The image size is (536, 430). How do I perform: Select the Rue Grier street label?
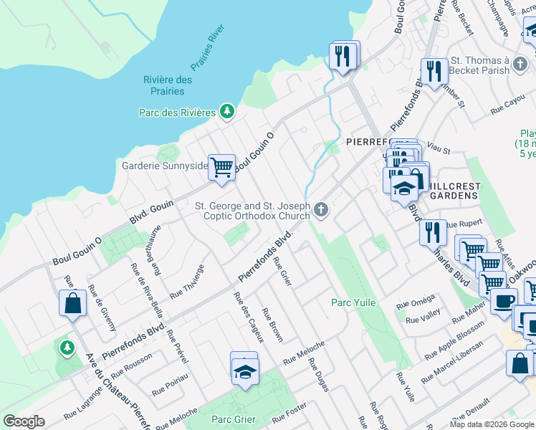(x=282, y=272)
